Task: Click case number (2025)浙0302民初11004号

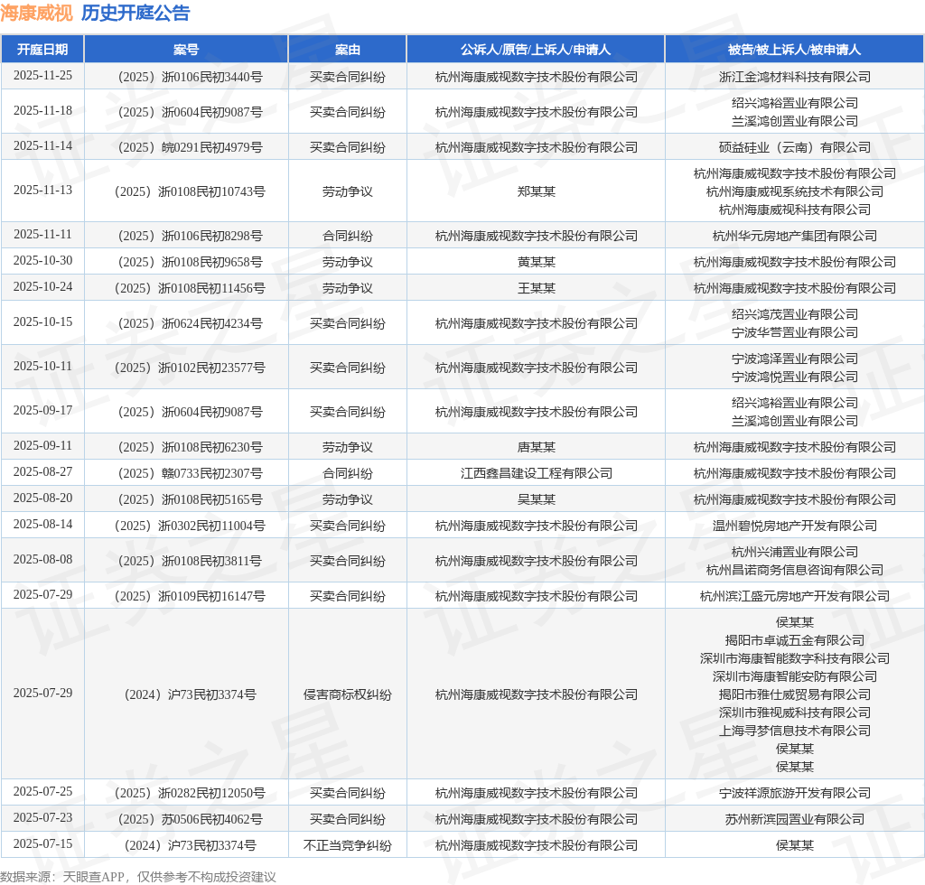Action: pyautogui.click(x=190, y=526)
